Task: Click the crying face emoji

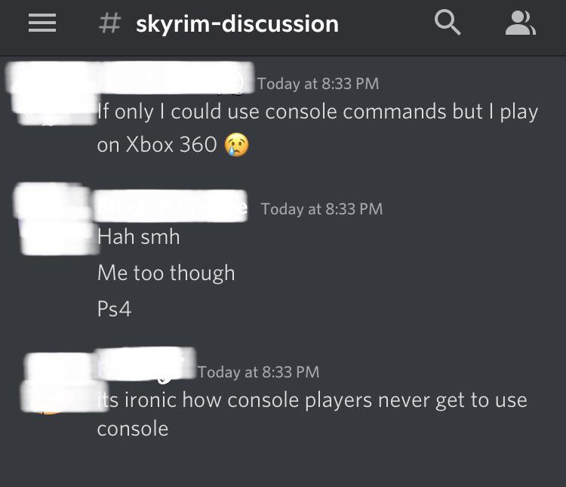Action: click(x=236, y=145)
